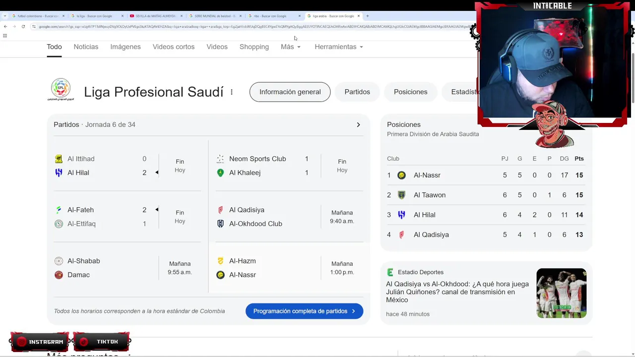Expand the Herramientas dropdown
The width and height of the screenshot is (635, 357).
339,47
